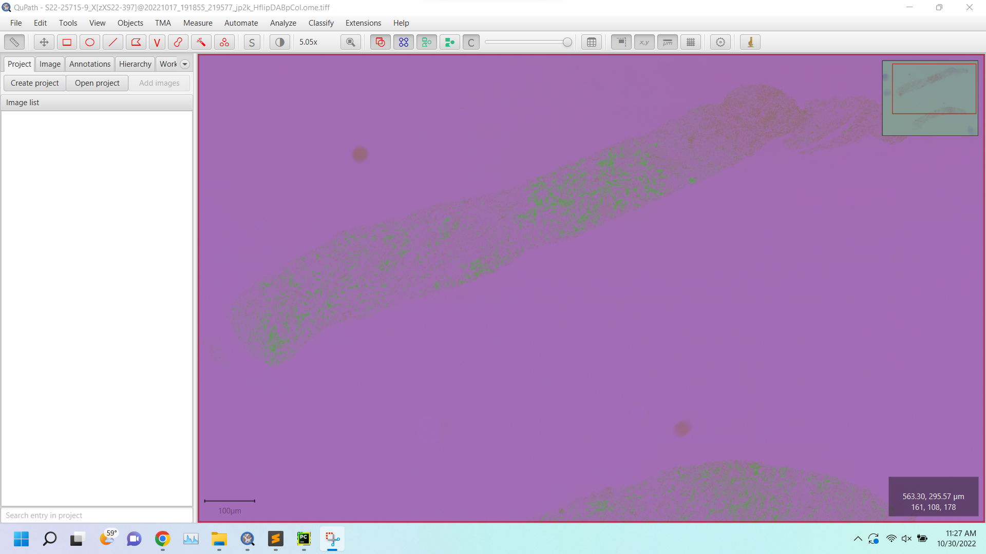Image resolution: width=986 pixels, height=554 pixels.
Task: Toggle the scalebar µm display
Action: point(667,42)
